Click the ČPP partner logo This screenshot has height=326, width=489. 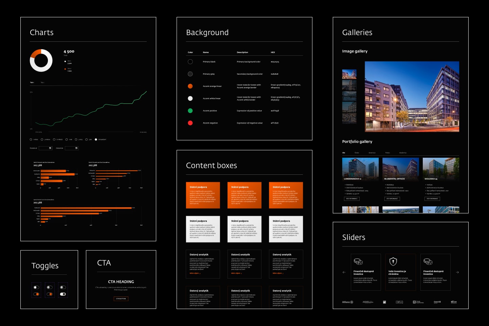coord(454,302)
